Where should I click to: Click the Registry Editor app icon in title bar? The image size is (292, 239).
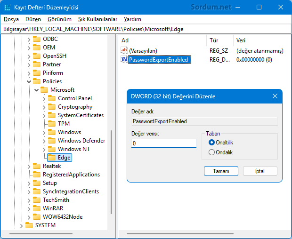pyautogui.click(x=7, y=8)
